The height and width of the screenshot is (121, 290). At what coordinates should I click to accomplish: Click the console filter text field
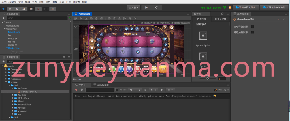point(100,90)
